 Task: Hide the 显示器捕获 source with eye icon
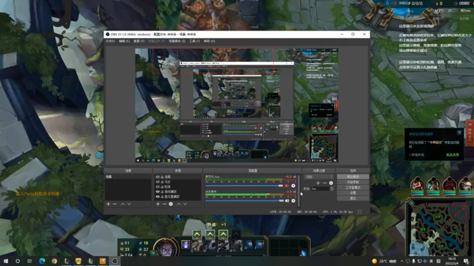click(x=158, y=197)
